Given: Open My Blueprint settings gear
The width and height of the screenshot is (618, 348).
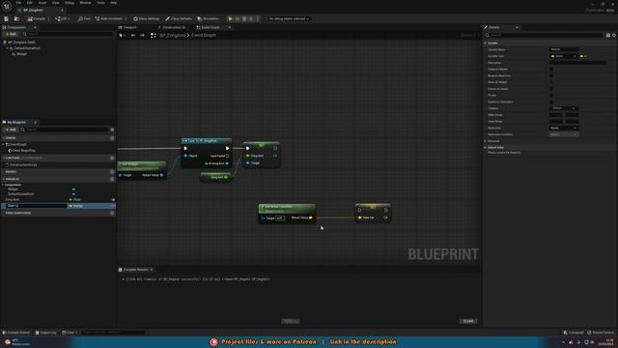Looking at the screenshot, I should click(112, 130).
